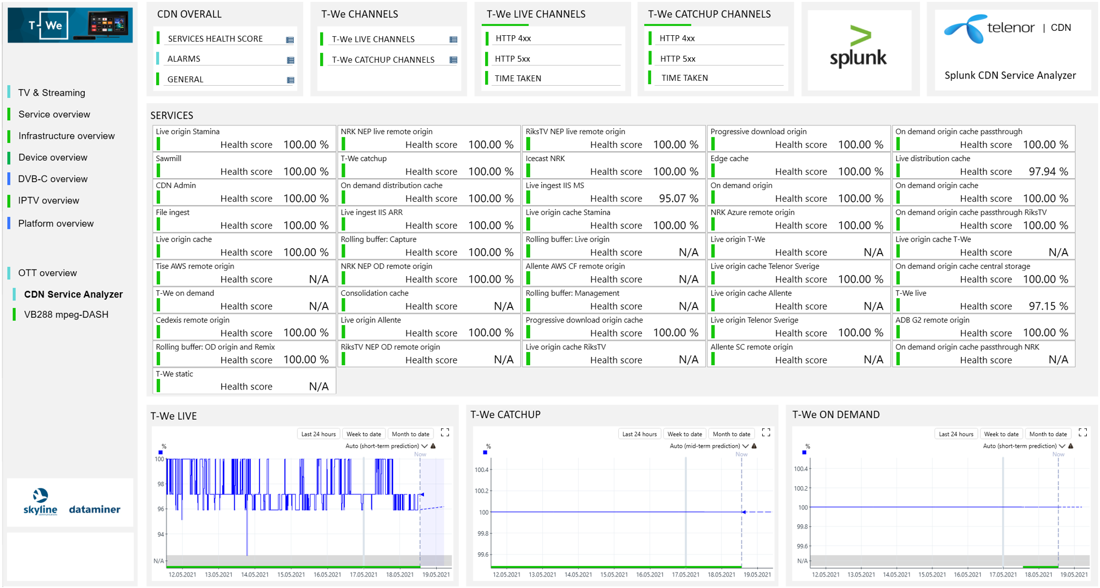
Task: Click the T-We banner image
Action: pyautogui.click(x=70, y=25)
